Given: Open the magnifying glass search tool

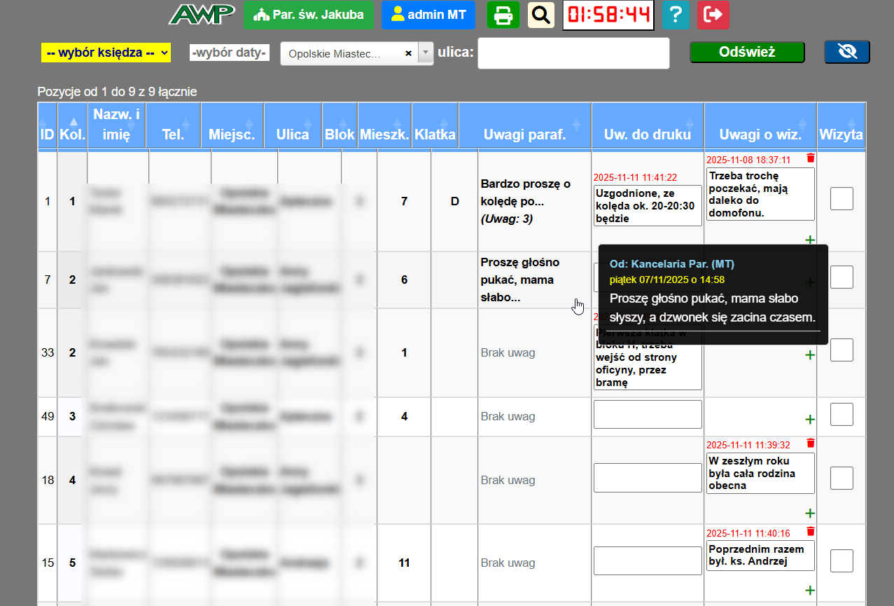Looking at the screenshot, I should (540, 15).
